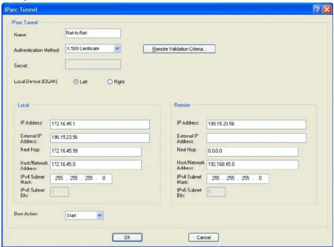Click the disabled Secret field

click(x=93, y=64)
